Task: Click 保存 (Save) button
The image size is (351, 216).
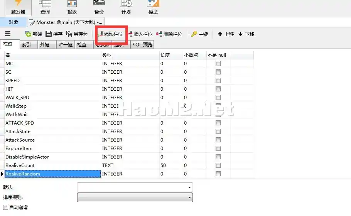Action: click(x=54, y=34)
